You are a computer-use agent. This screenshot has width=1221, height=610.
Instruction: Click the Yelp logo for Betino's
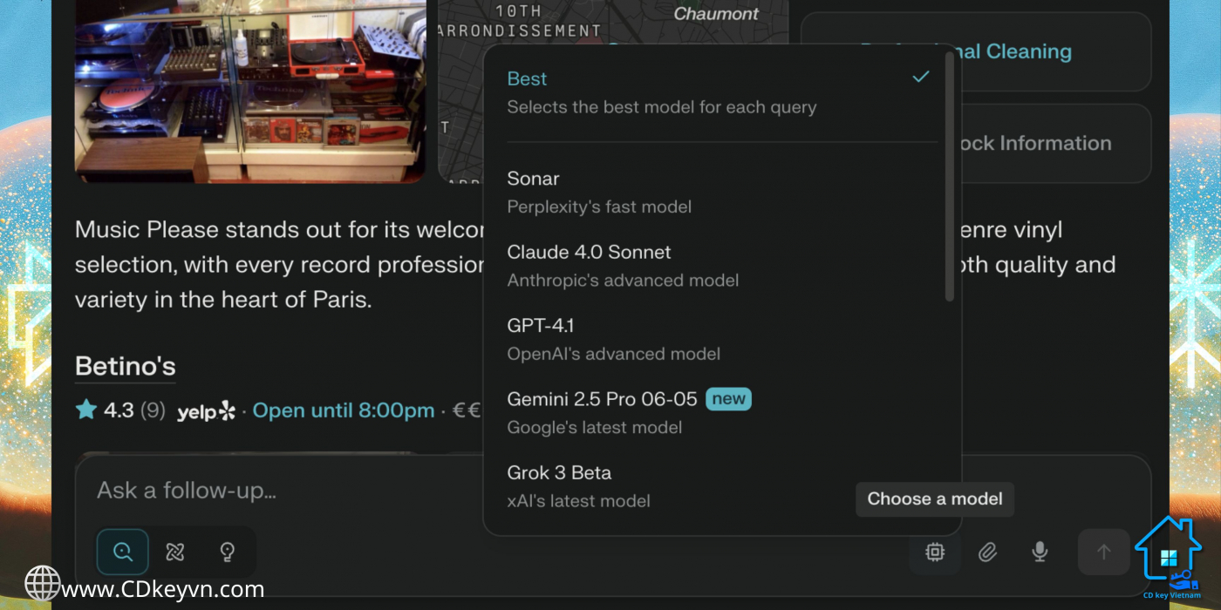click(x=206, y=411)
